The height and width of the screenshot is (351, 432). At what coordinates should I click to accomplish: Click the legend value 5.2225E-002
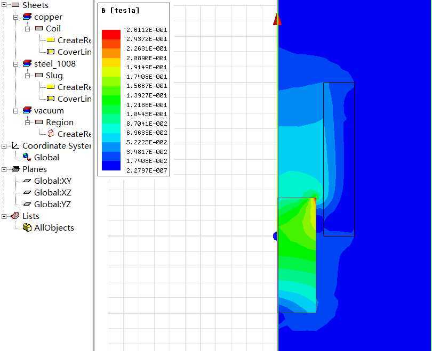[147, 142]
